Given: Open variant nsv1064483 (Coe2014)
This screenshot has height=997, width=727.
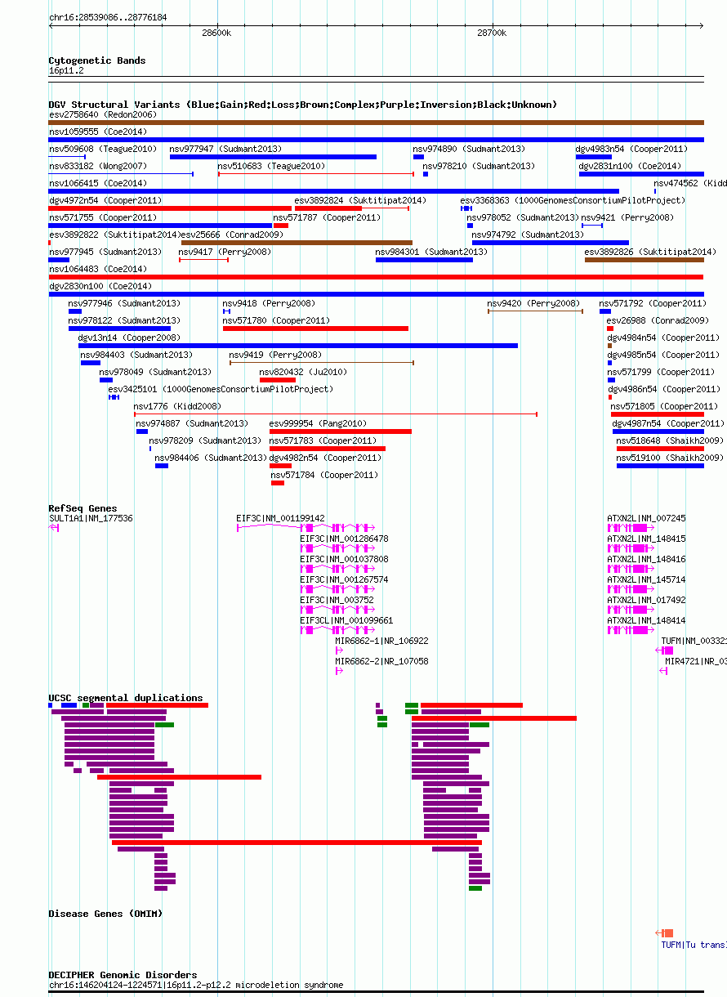Looking at the screenshot, I should pos(98,269).
